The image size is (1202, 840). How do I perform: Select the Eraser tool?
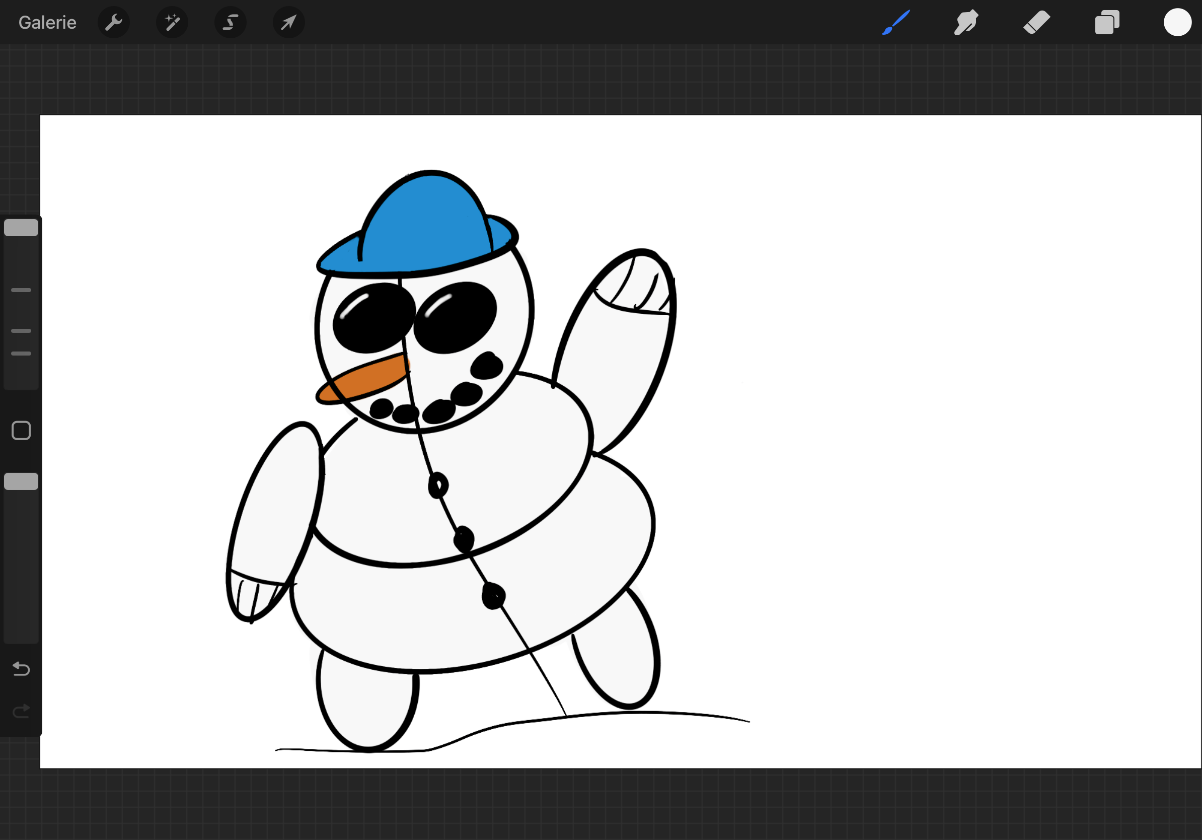point(1036,23)
